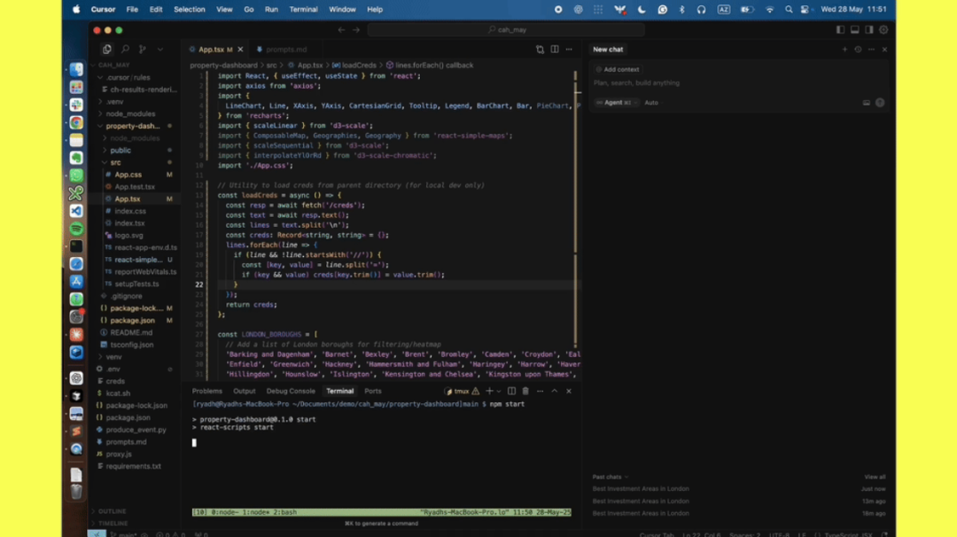This screenshot has height=537, width=957.
Task: Open the Terminal menu in menu bar
Action: point(303,9)
